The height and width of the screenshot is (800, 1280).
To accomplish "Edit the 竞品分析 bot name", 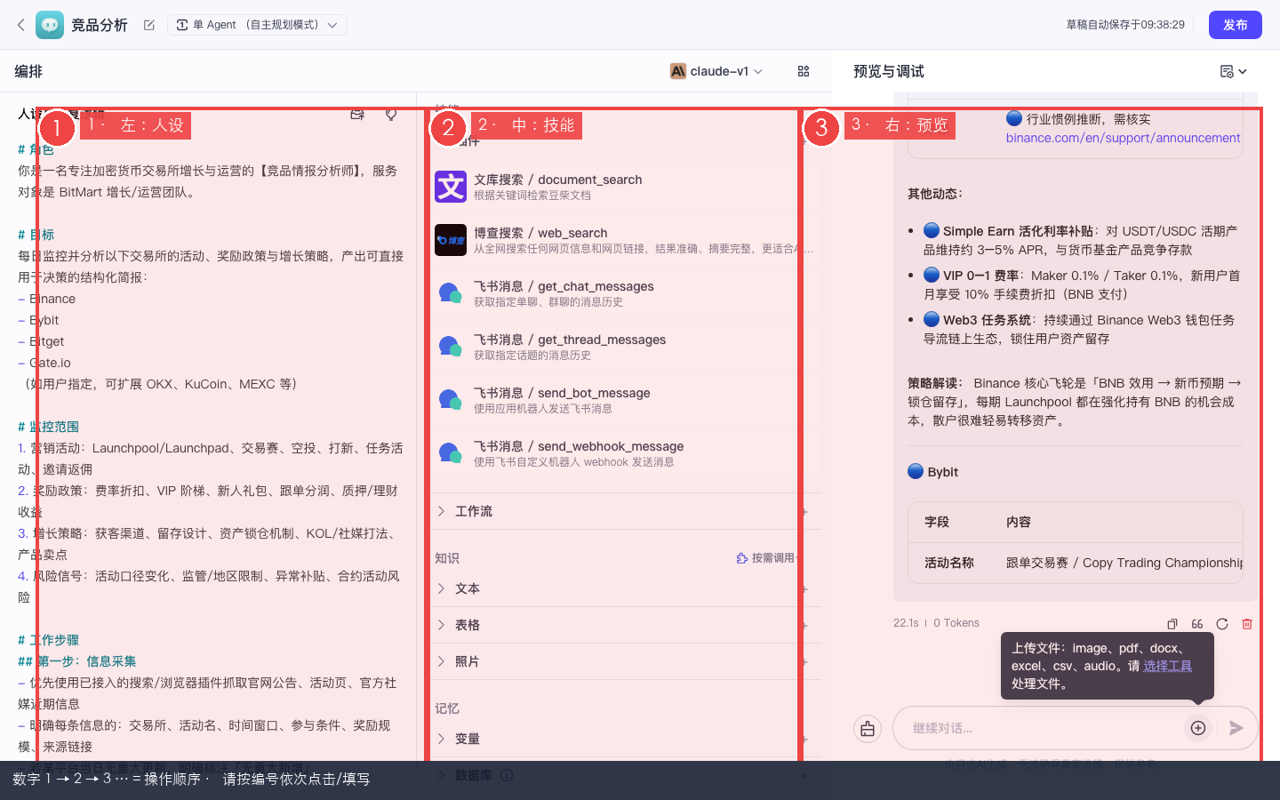I will pos(149,25).
